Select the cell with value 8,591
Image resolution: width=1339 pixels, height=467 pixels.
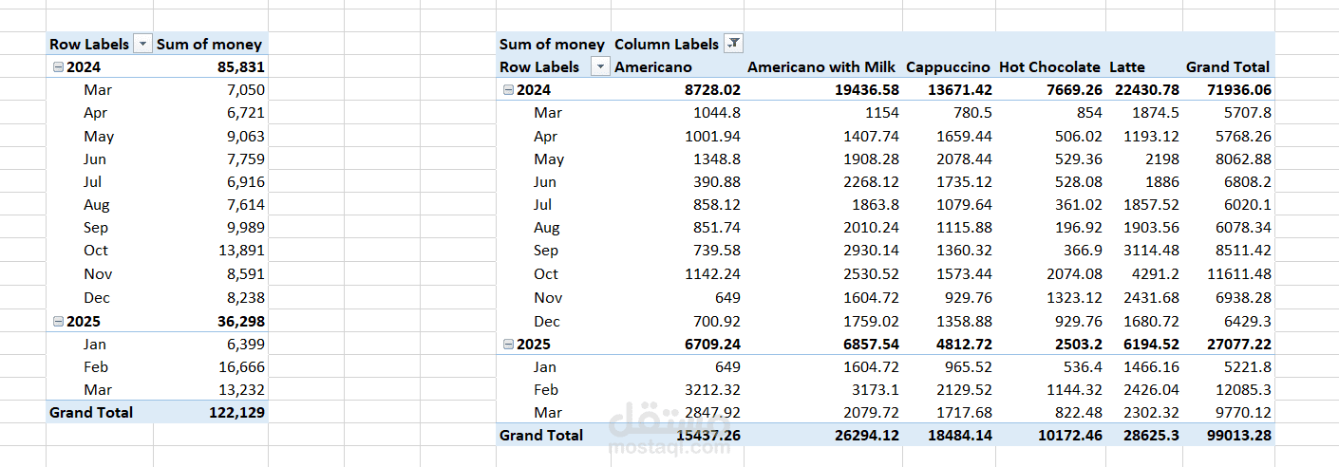(244, 274)
